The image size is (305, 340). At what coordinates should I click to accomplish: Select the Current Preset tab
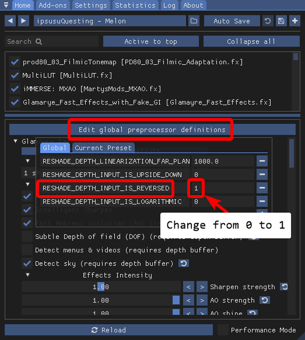pyautogui.click(x=103, y=148)
